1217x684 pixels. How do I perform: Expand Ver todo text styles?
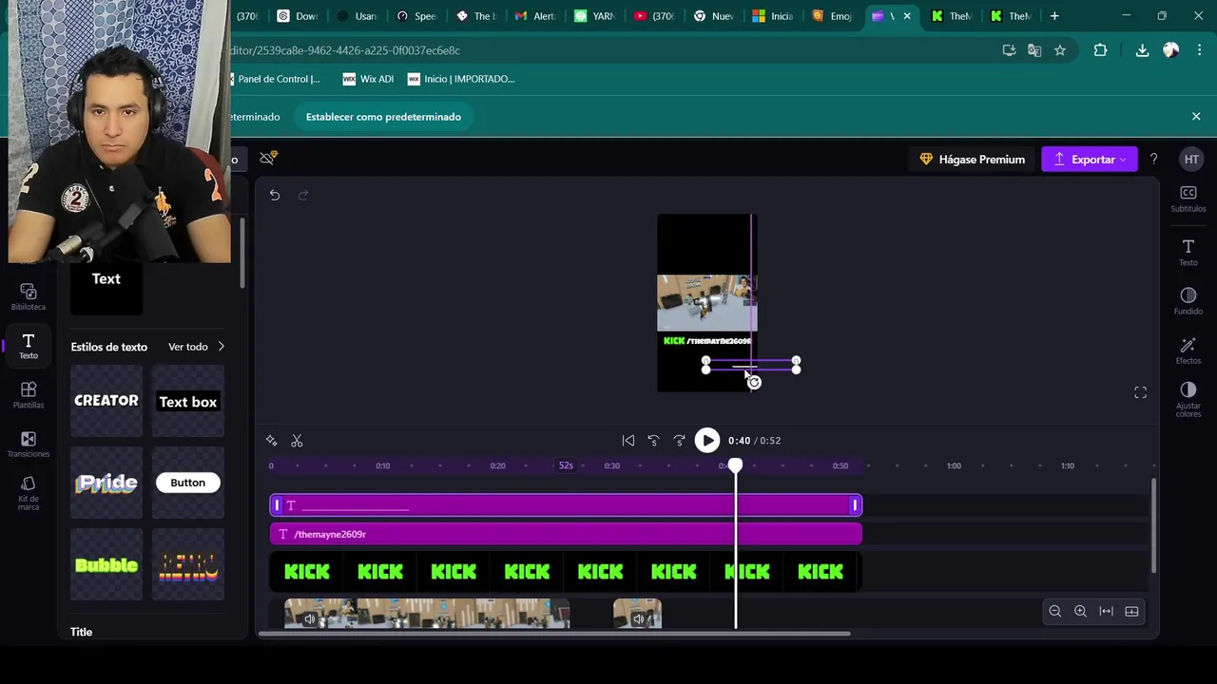tap(196, 347)
